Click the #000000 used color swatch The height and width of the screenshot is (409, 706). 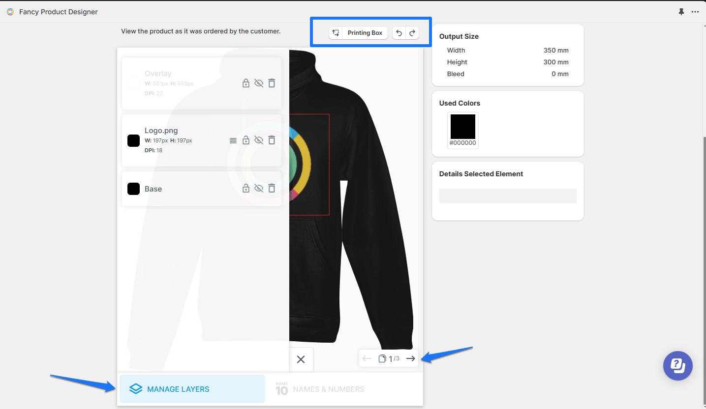pyautogui.click(x=463, y=127)
